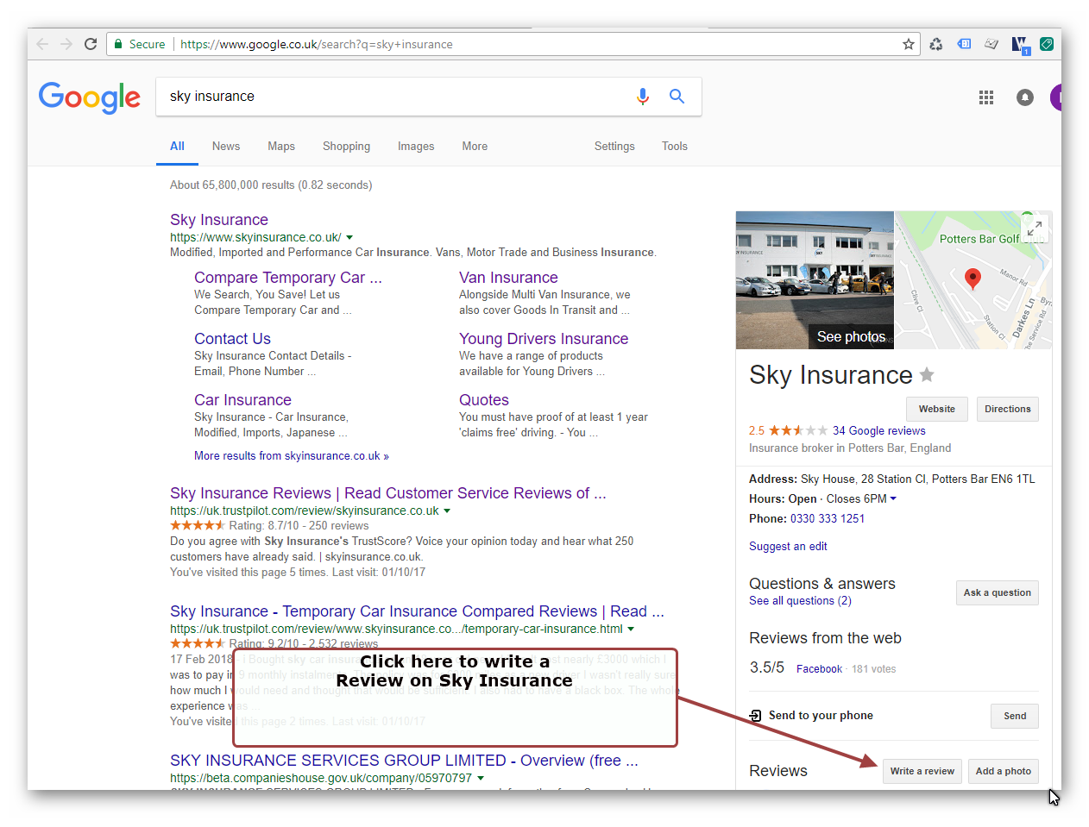Start voice search with the microphone icon
Image resolution: width=1089 pixels, height=827 pixels.
(642, 97)
